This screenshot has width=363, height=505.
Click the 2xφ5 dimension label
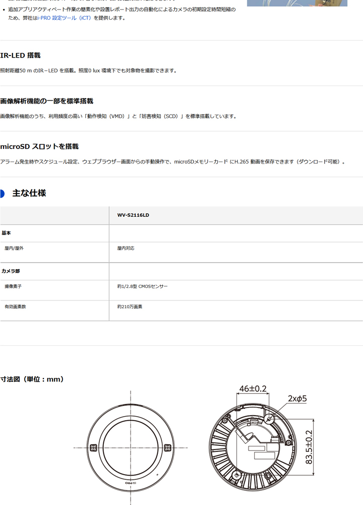click(297, 399)
